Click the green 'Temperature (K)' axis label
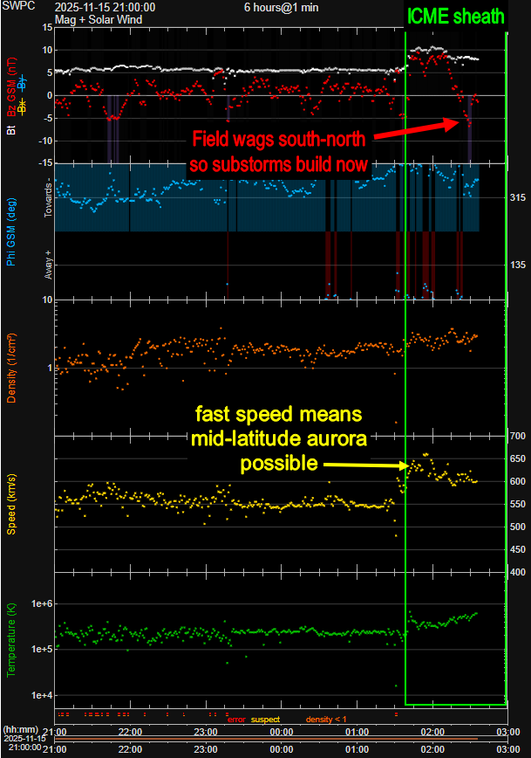 click(11, 640)
